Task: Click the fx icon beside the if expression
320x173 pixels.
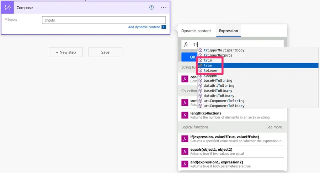Action: pyautogui.click(x=185, y=139)
